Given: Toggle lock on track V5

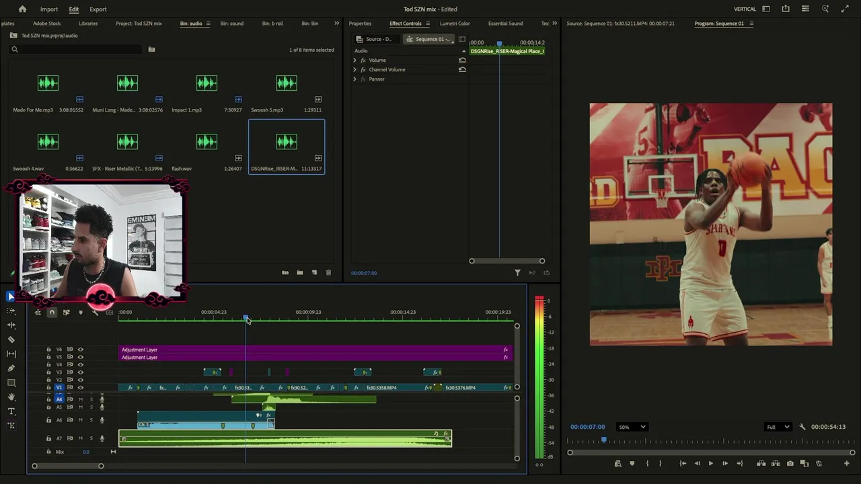Looking at the screenshot, I should click(48, 357).
